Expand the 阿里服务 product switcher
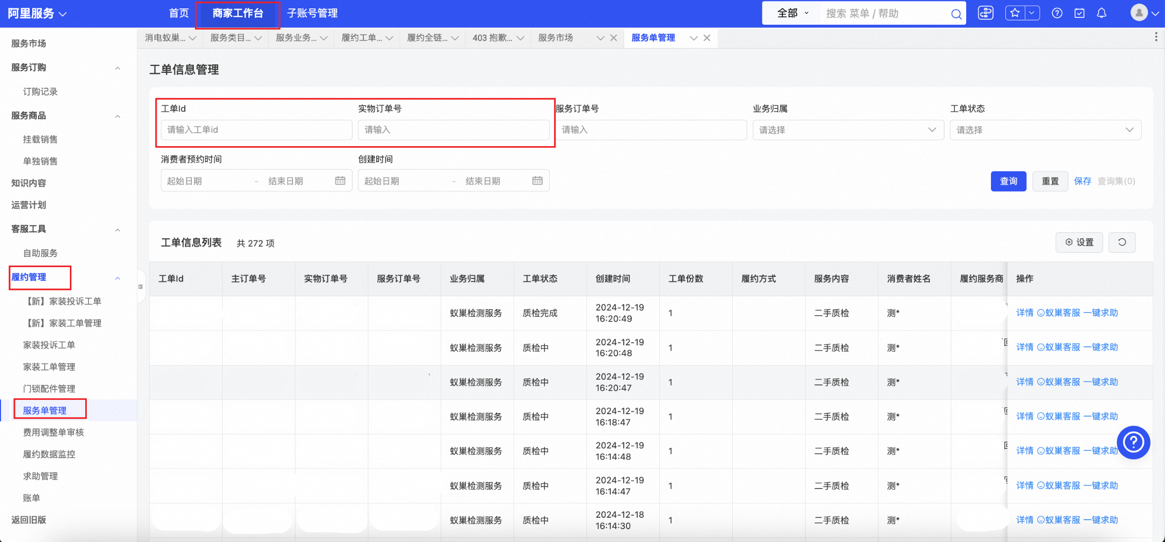 click(37, 13)
